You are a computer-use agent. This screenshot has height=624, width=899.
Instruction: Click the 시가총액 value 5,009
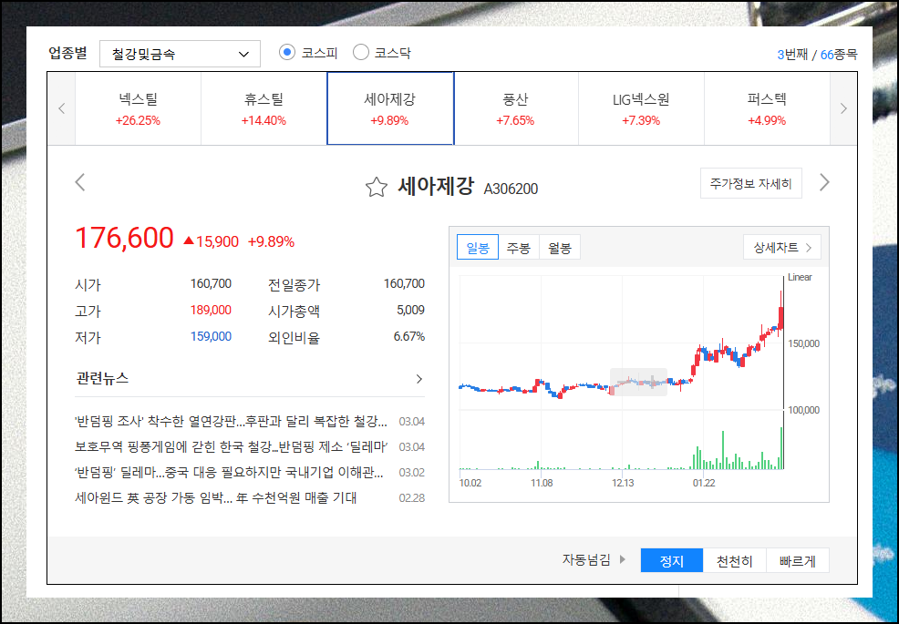410,310
